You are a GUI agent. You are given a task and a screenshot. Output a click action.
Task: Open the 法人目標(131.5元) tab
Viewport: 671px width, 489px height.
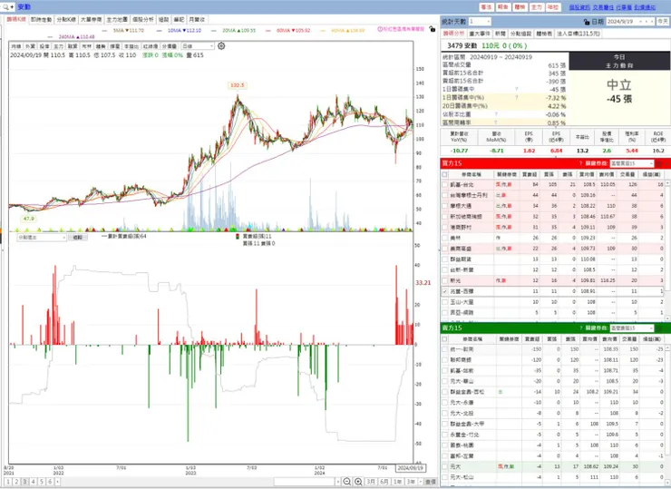(579, 34)
